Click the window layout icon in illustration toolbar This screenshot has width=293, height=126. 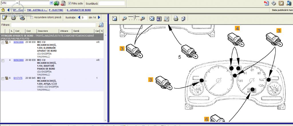pyautogui.click(x=114, y=18)
